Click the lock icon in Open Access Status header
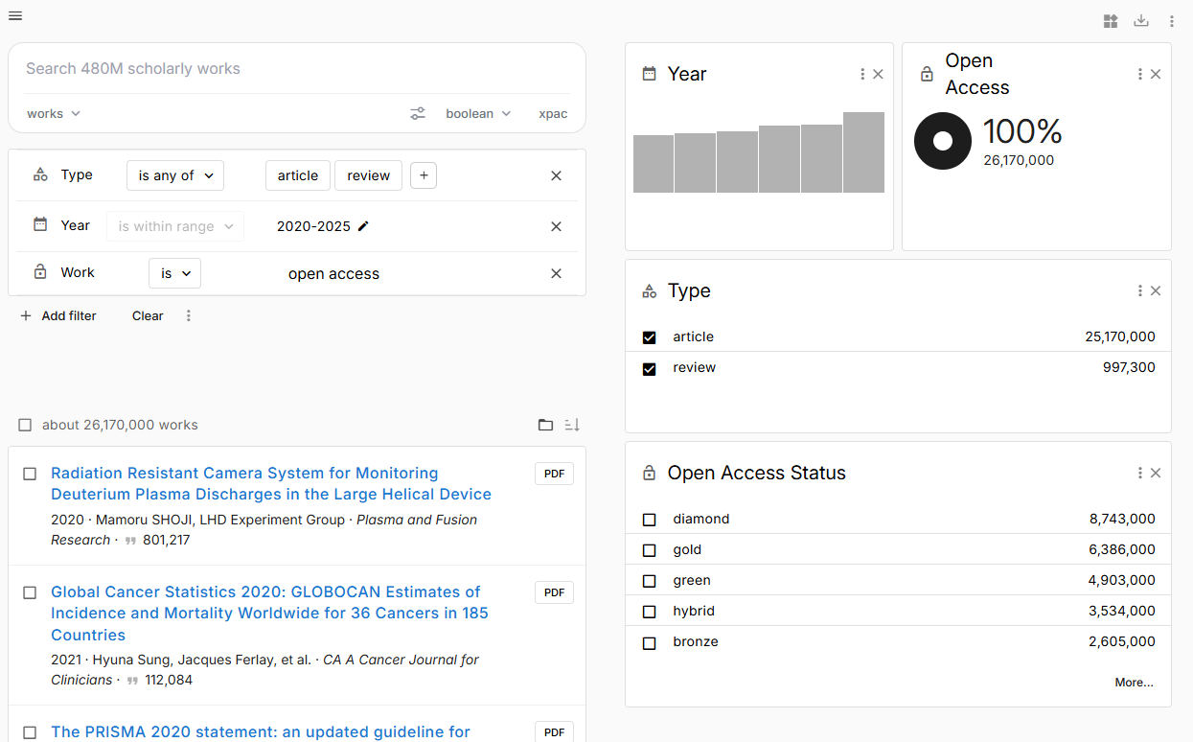The height and width of the screenshot is (742, 1193). [649, 473]
